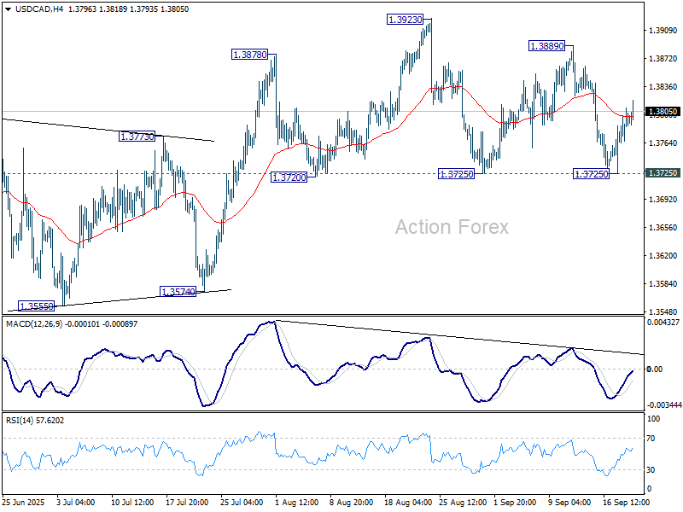Click the USDCAD,H4 symbol title text
Screen dimensions: 683x512
pos(39,9)
